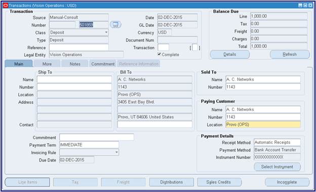The width and height of the screenshot is (316, 192).
Task: Click the Paying Customer Location field
Action: 263,125
